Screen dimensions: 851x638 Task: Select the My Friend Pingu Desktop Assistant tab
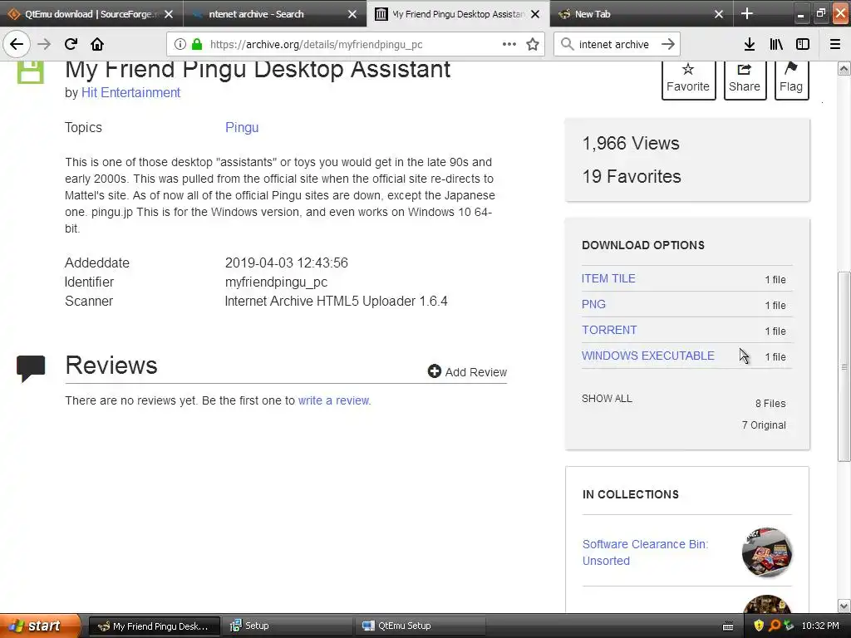(x=458, y=14)
